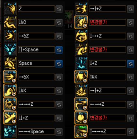Edit the ↓&C command input field

coord(37,22)
